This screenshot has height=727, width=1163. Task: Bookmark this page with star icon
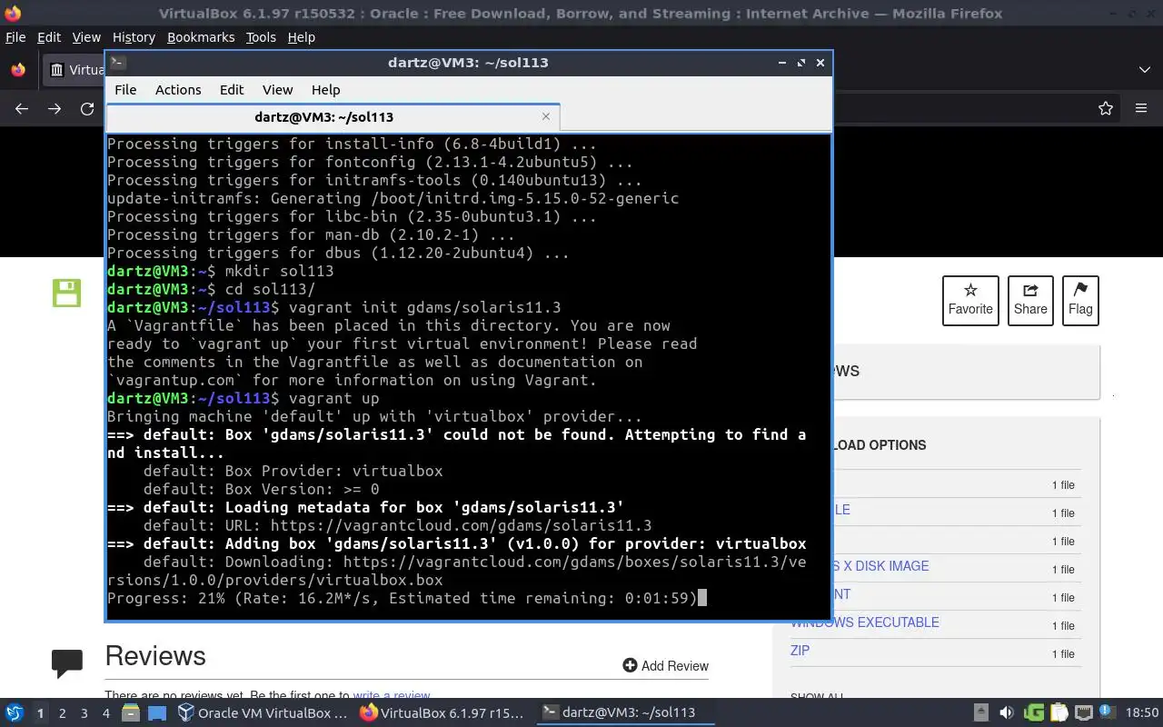(1106, 108)
